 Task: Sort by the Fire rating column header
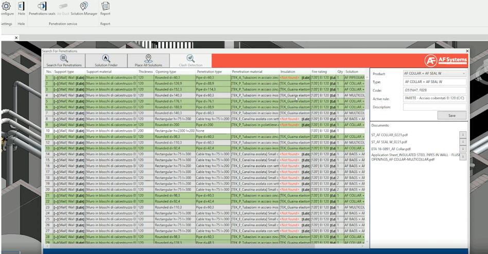(323, 71)
